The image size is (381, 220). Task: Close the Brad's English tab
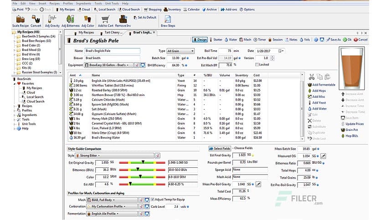[x=154, y=32]
